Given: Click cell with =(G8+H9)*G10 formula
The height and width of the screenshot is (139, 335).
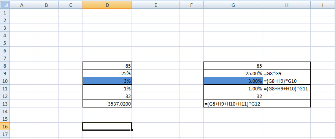Looking at the screenshot, I should click(x=287, y=81).
